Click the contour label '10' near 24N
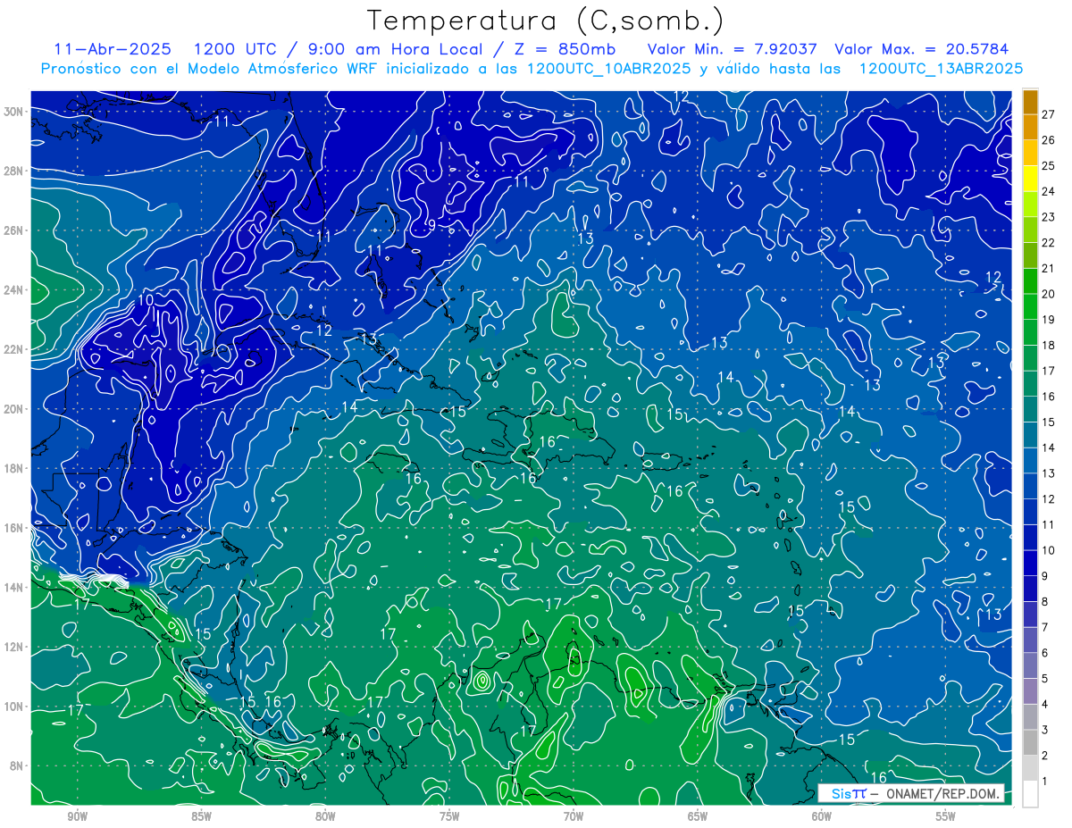The height and width of the screenshot is (828, 1072). (146, 300)
